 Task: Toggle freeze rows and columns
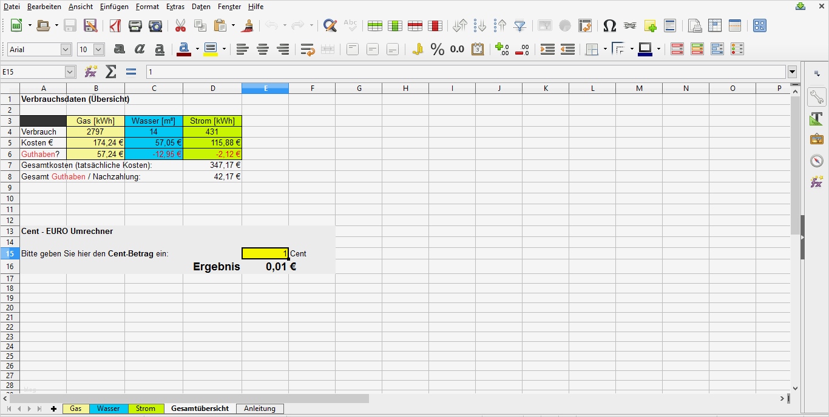tap(715, 25)
